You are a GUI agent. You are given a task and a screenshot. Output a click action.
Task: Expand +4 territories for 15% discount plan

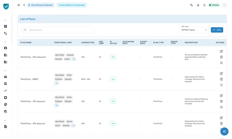56,105
